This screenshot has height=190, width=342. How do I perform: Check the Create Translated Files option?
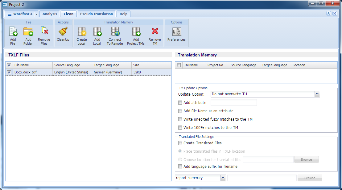click(x=180, y=143)
